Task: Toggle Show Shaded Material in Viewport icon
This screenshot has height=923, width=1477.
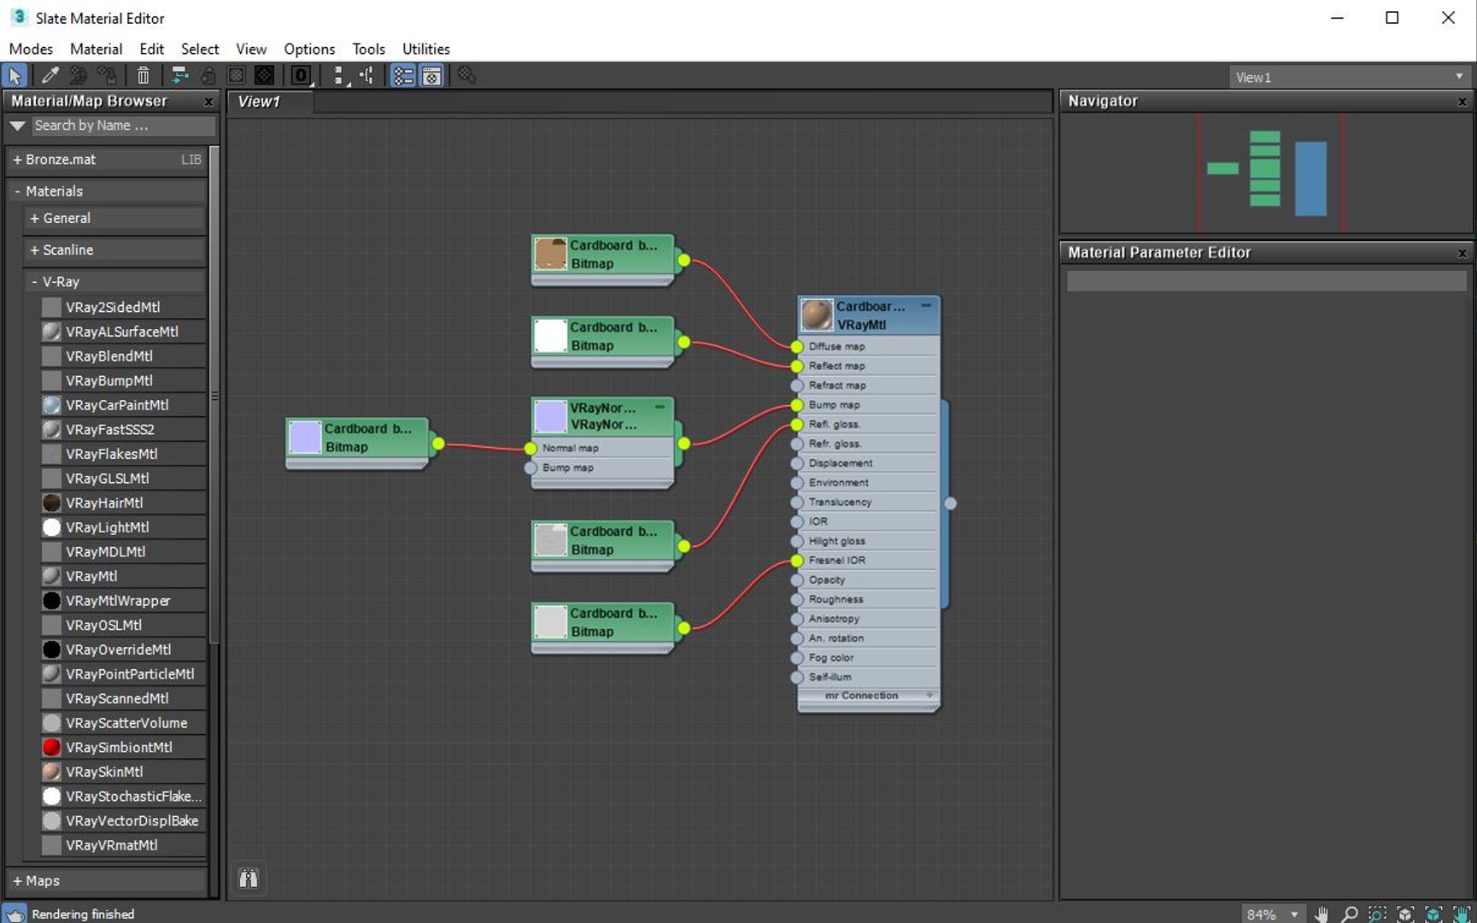Action: click(x=237, y=76)
